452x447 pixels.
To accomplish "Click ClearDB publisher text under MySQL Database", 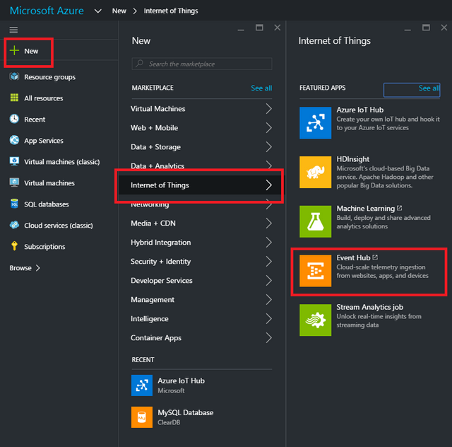I will tap(169, 422).
